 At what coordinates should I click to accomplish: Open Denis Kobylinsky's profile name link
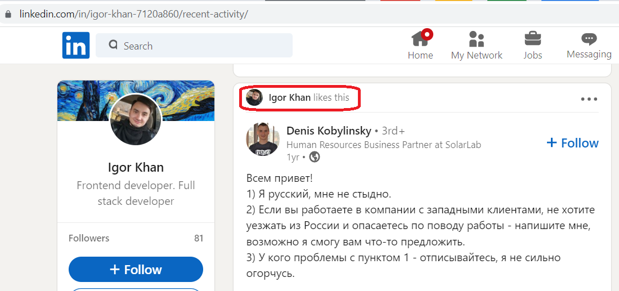click(x=329, y=131)
